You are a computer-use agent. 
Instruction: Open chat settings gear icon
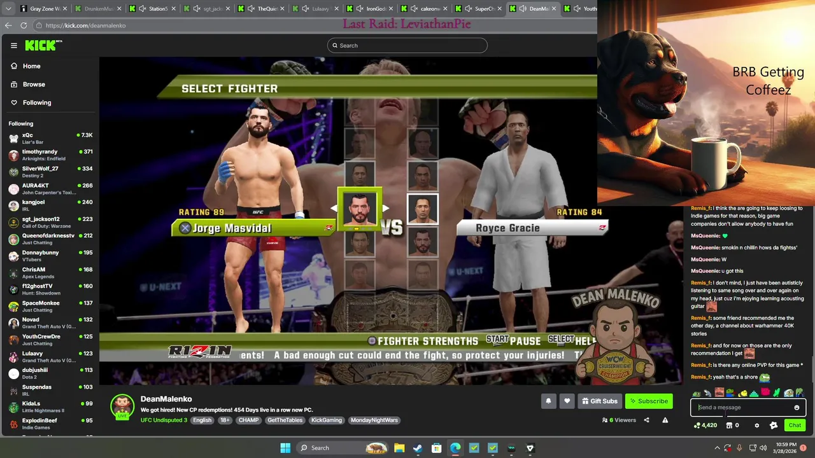[756, 426]
